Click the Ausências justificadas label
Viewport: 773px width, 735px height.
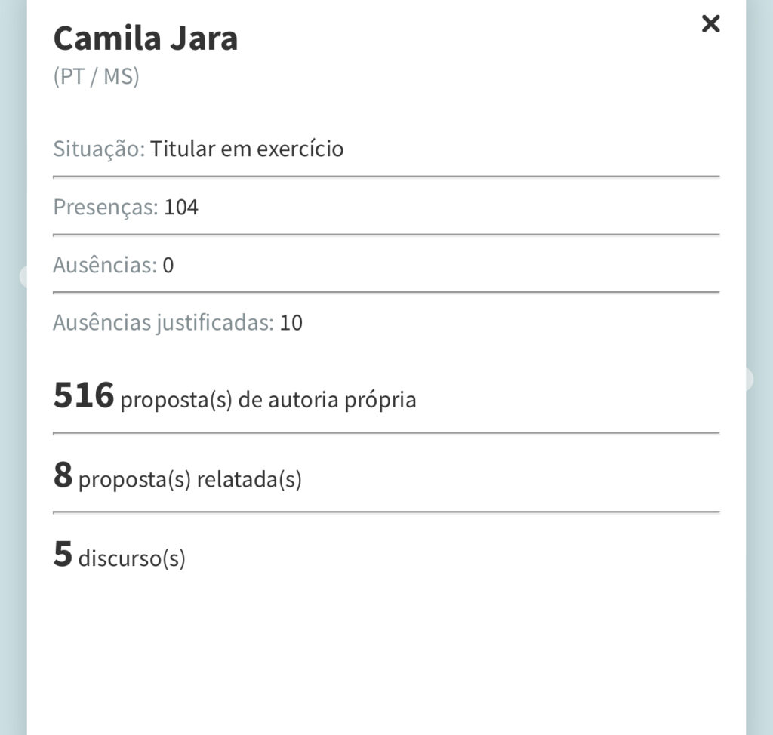(x=162, y=323)
